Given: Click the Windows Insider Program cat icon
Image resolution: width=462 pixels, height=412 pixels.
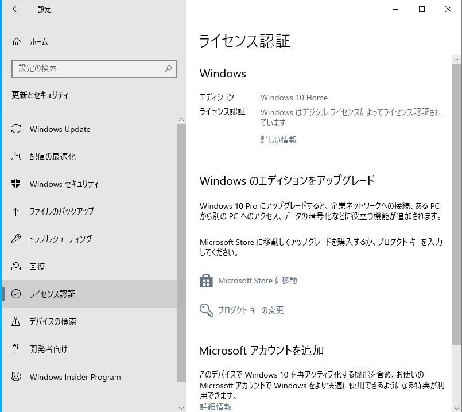Looking at the screenshot, I should click(x=16, y=376).
